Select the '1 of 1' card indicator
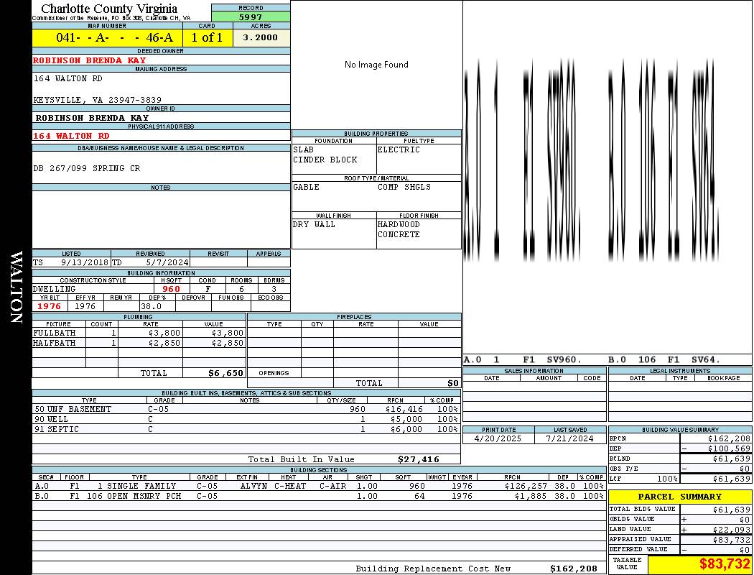This screenshot has height=575, width=754. point(208,38)
